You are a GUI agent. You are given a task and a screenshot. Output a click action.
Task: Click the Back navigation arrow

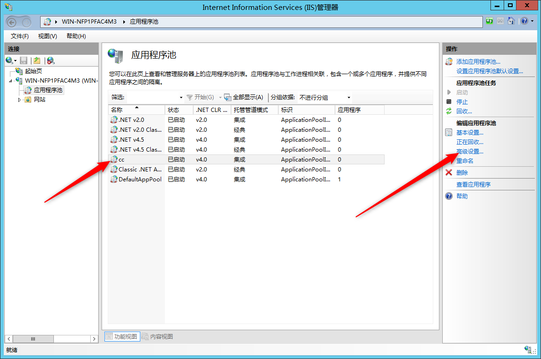click(x=12, y=22)
